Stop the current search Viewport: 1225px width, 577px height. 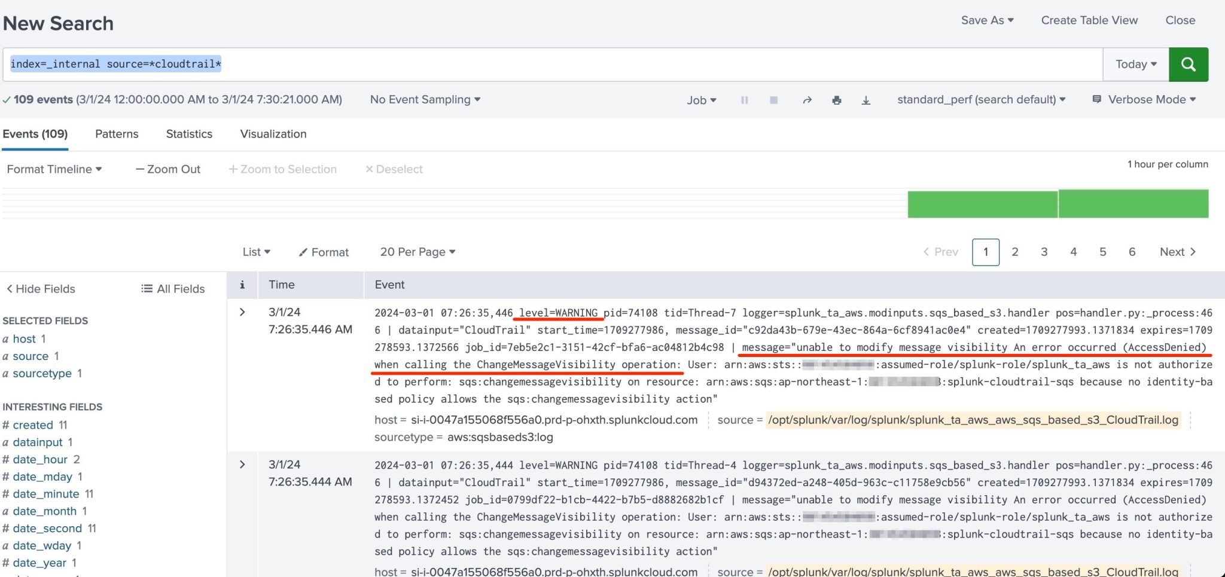click(774, 100)
